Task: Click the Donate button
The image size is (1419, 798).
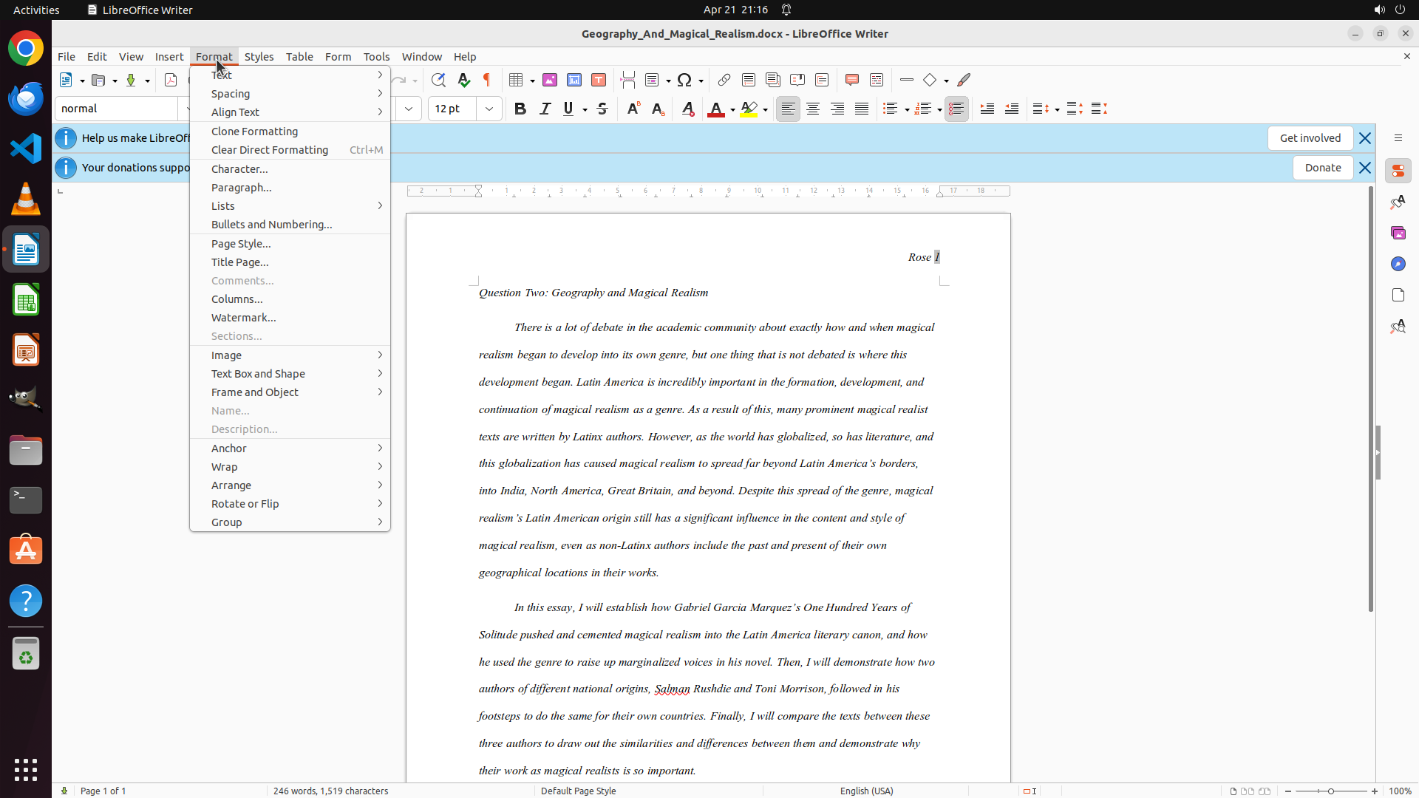Action: (x=1322, y=168)
